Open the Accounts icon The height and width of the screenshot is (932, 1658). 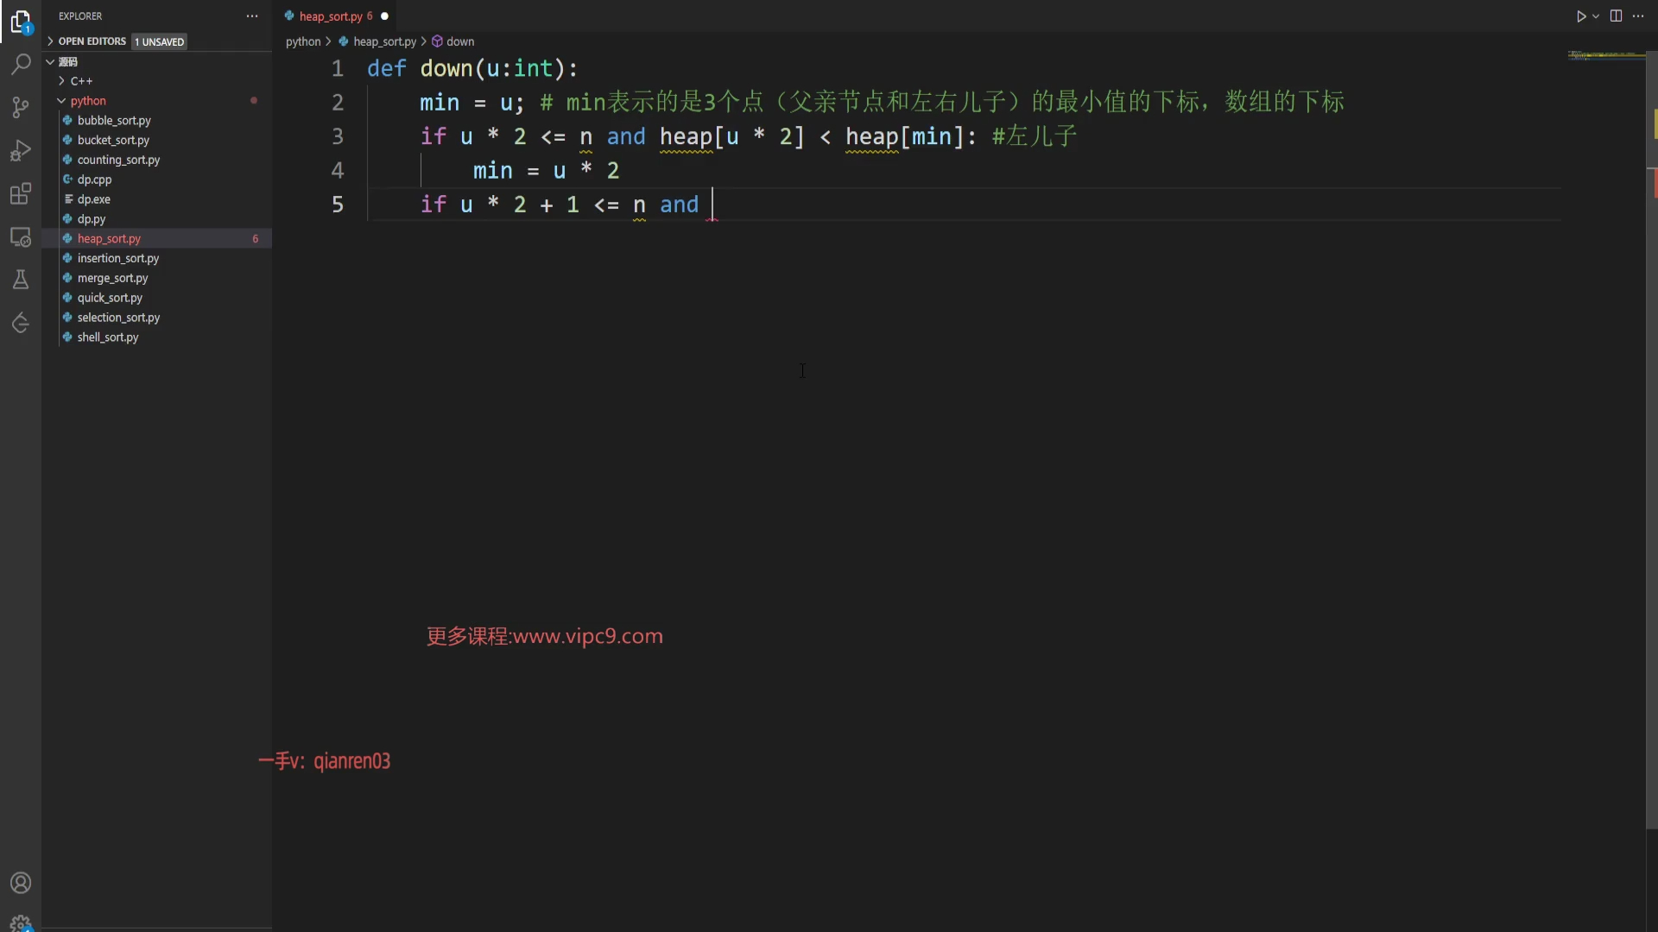coord(21,883)
